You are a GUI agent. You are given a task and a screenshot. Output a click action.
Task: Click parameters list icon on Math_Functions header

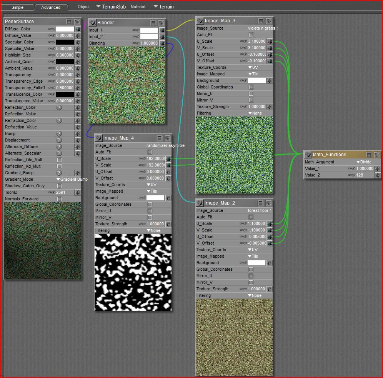[x=369, y=155]
